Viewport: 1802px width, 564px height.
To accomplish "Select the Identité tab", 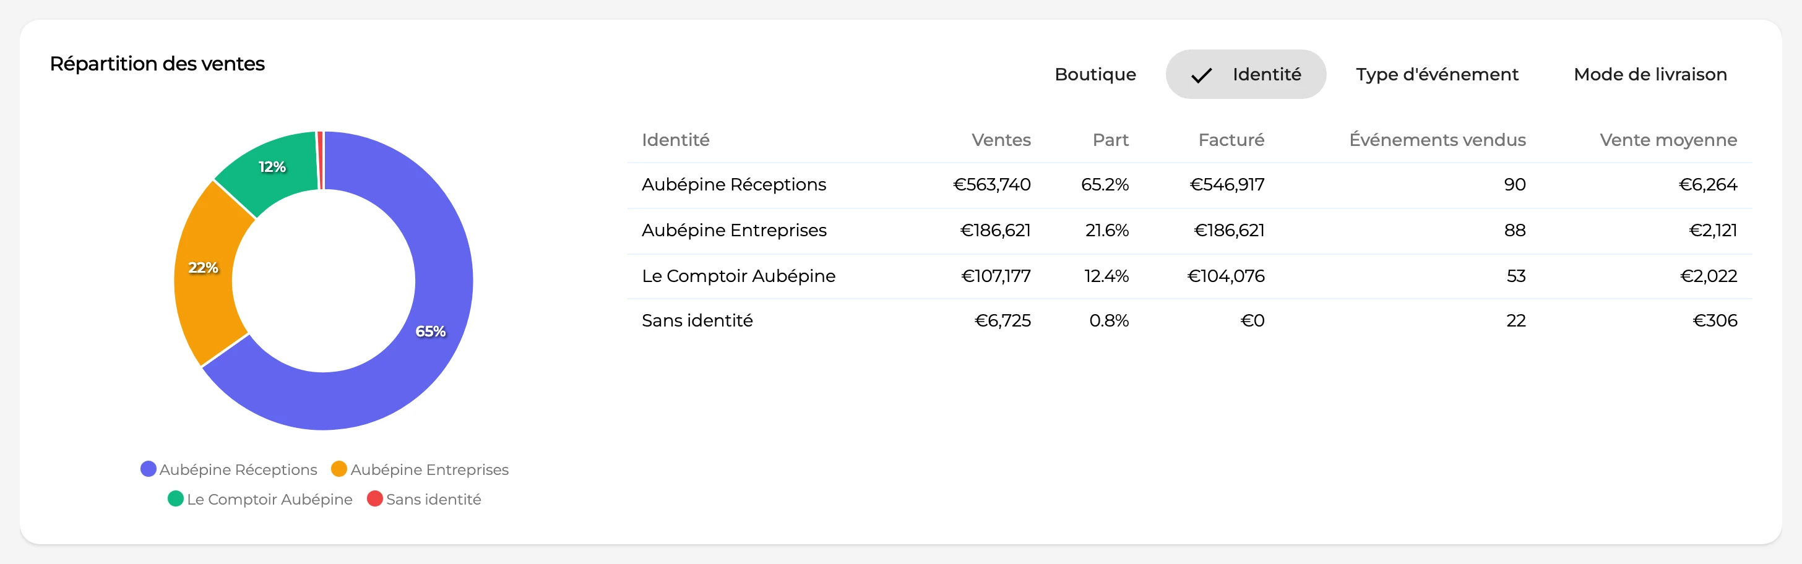I will [1245, 74].
